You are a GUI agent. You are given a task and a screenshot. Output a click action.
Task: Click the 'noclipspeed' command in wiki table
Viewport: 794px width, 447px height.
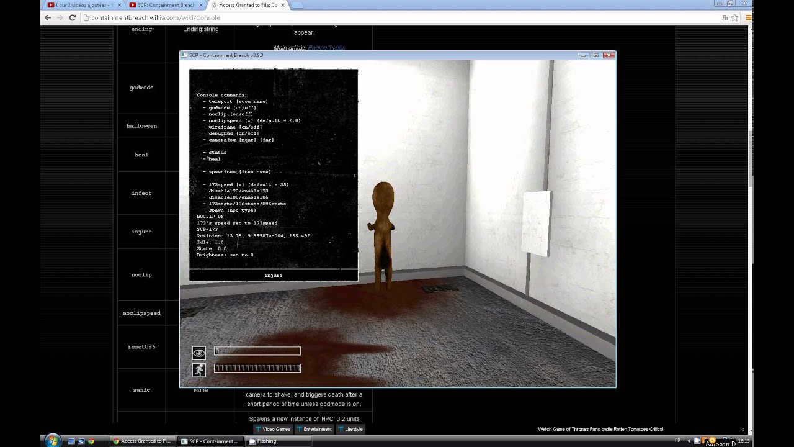coord(141,314)
